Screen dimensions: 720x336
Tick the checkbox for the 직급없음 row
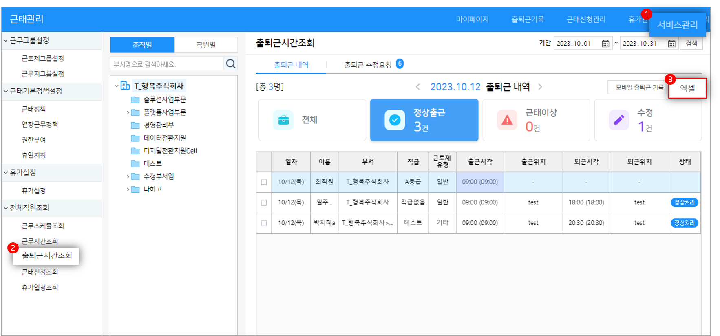point(264,202)
